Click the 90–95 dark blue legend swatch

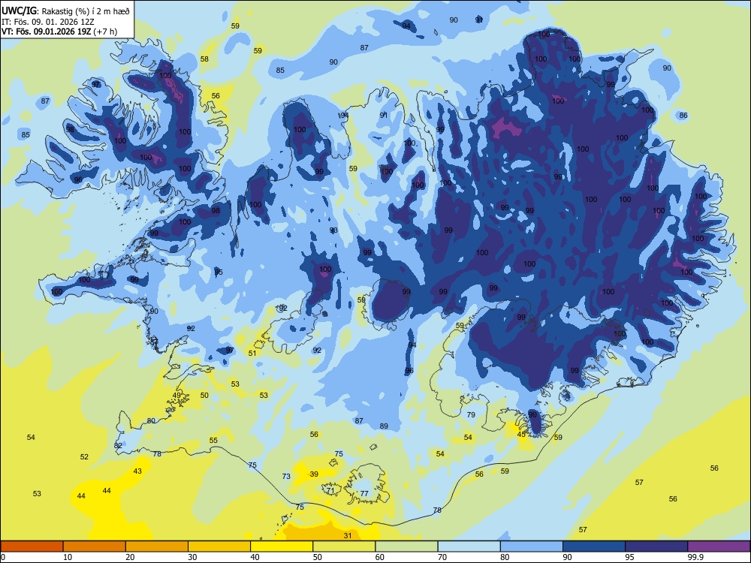[x=594, y=546]
